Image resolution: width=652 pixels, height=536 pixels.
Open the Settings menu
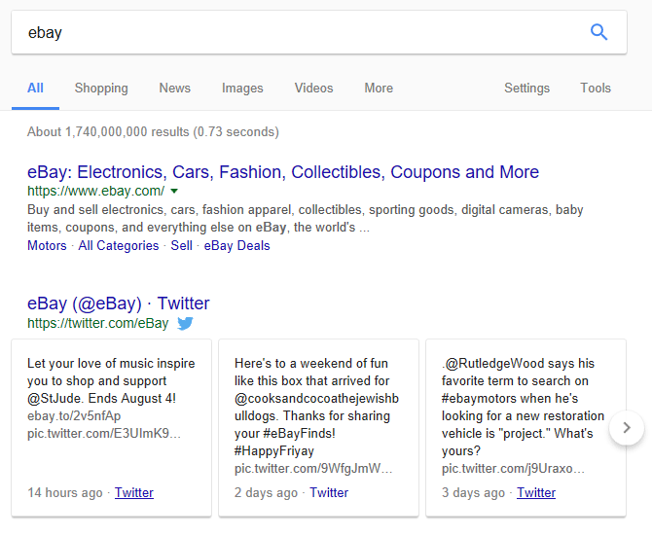[526, 89]
